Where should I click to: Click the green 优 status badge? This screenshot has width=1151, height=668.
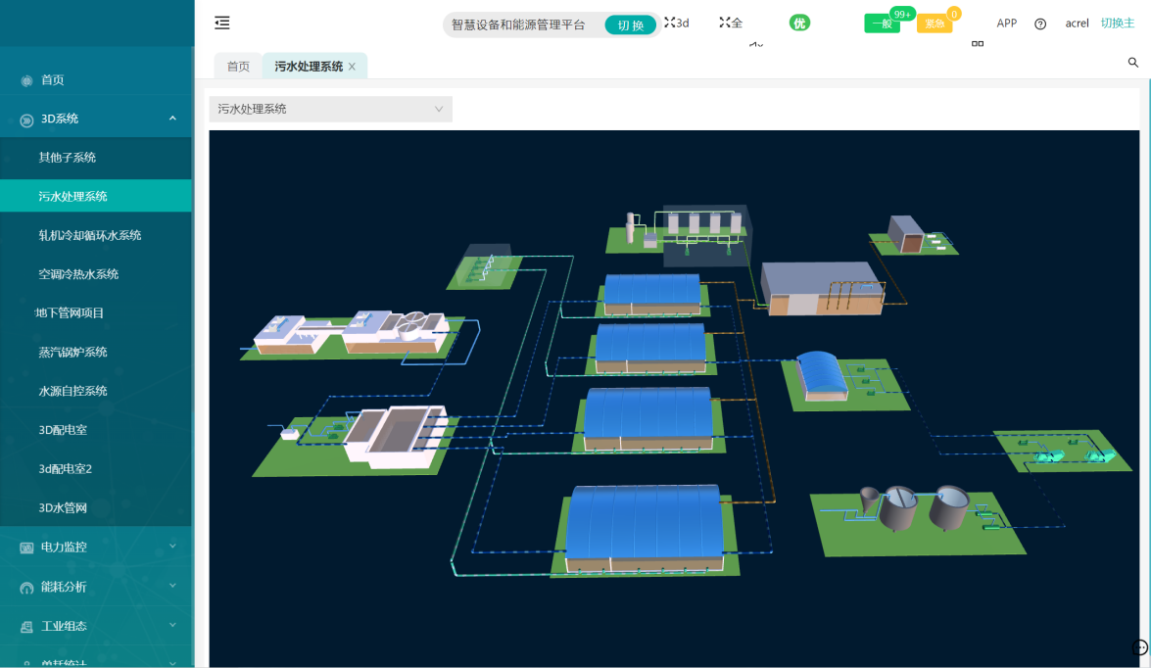(799, 23)
